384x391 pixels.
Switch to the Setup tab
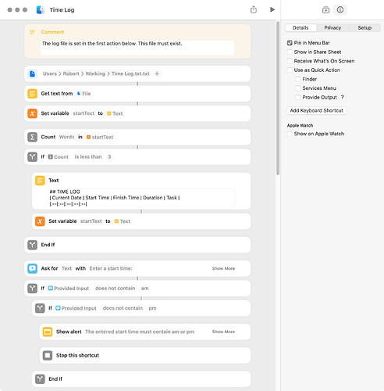coord(364,27)
